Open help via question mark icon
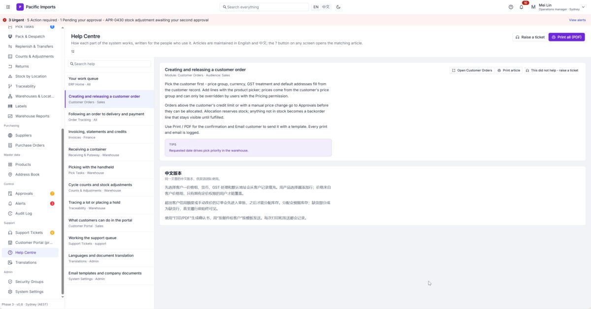The image size is (591, 309). 511,7
